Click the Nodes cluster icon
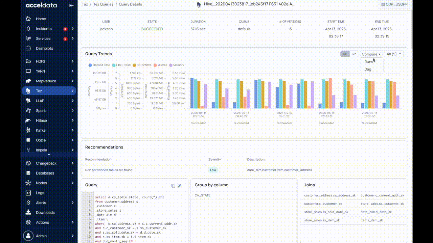Screen dimensions: 433x243 pyautogui.click(x=28, y=183)
